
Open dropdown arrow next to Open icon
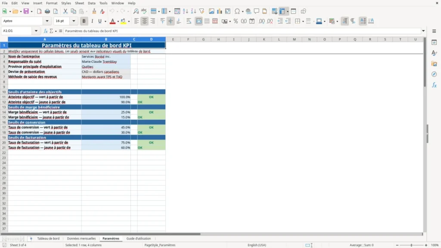[x=21, y=12]
